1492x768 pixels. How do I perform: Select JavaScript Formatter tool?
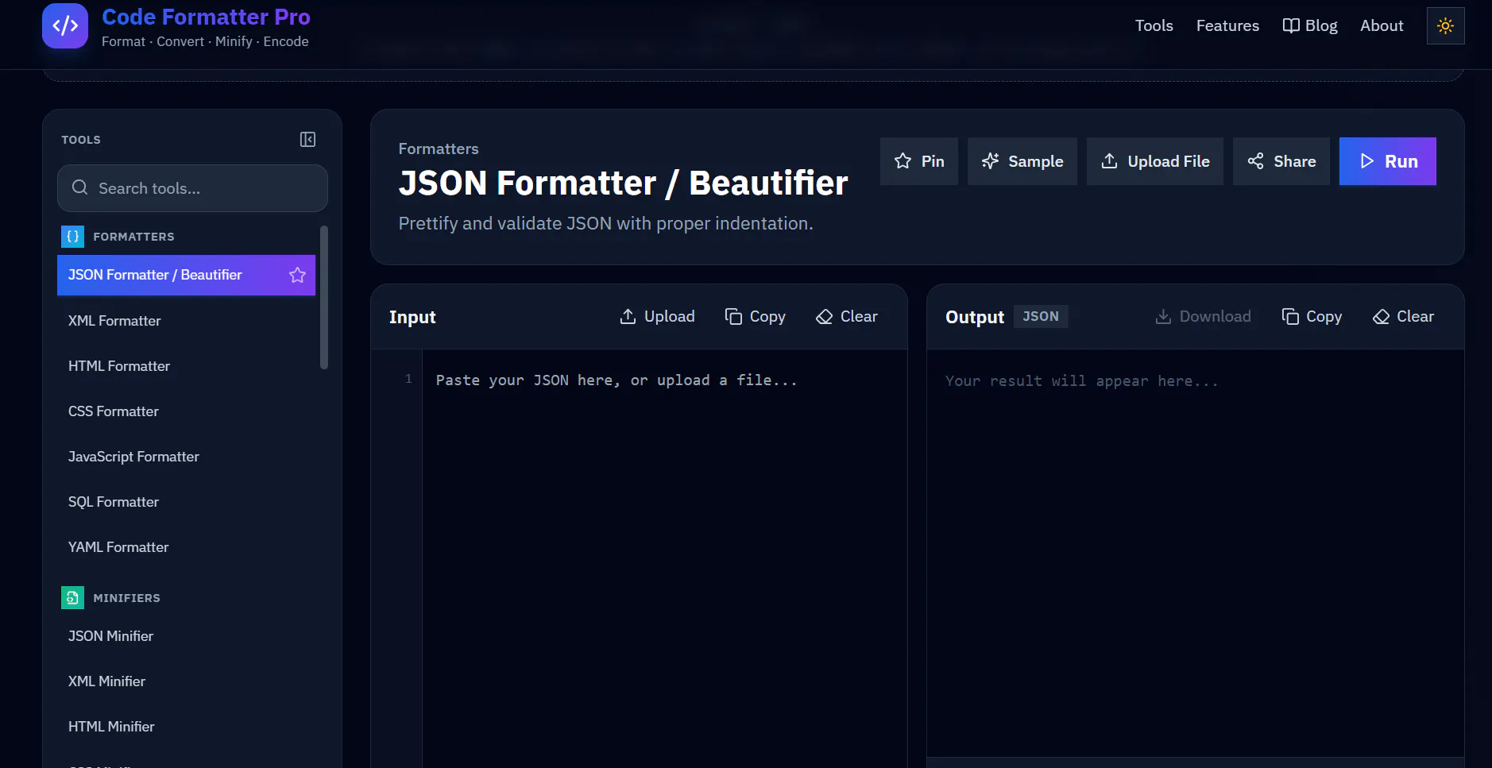pyautogui.click(x=186, y=457)
